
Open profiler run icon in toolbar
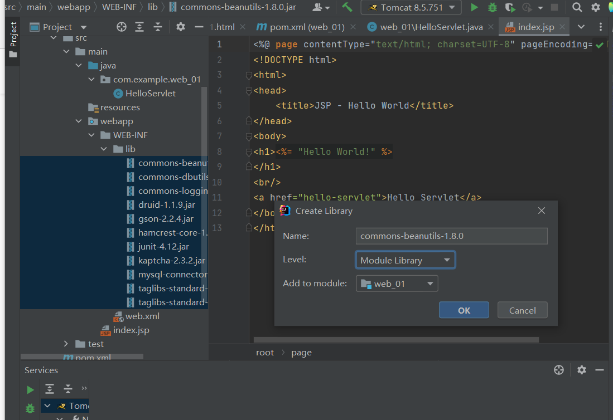(528, 7)
